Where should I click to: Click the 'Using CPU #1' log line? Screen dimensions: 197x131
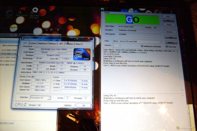tap(110, 96)
